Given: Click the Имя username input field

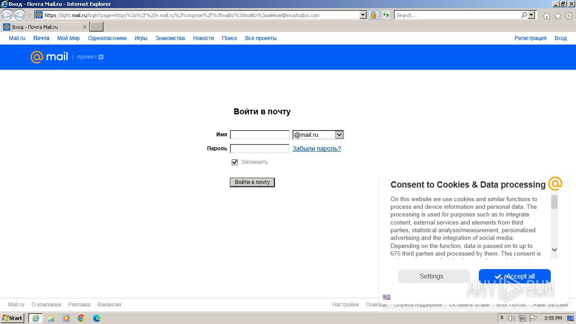Looking at the screenshot, I should pyautogui.click(x=260, y=135).
